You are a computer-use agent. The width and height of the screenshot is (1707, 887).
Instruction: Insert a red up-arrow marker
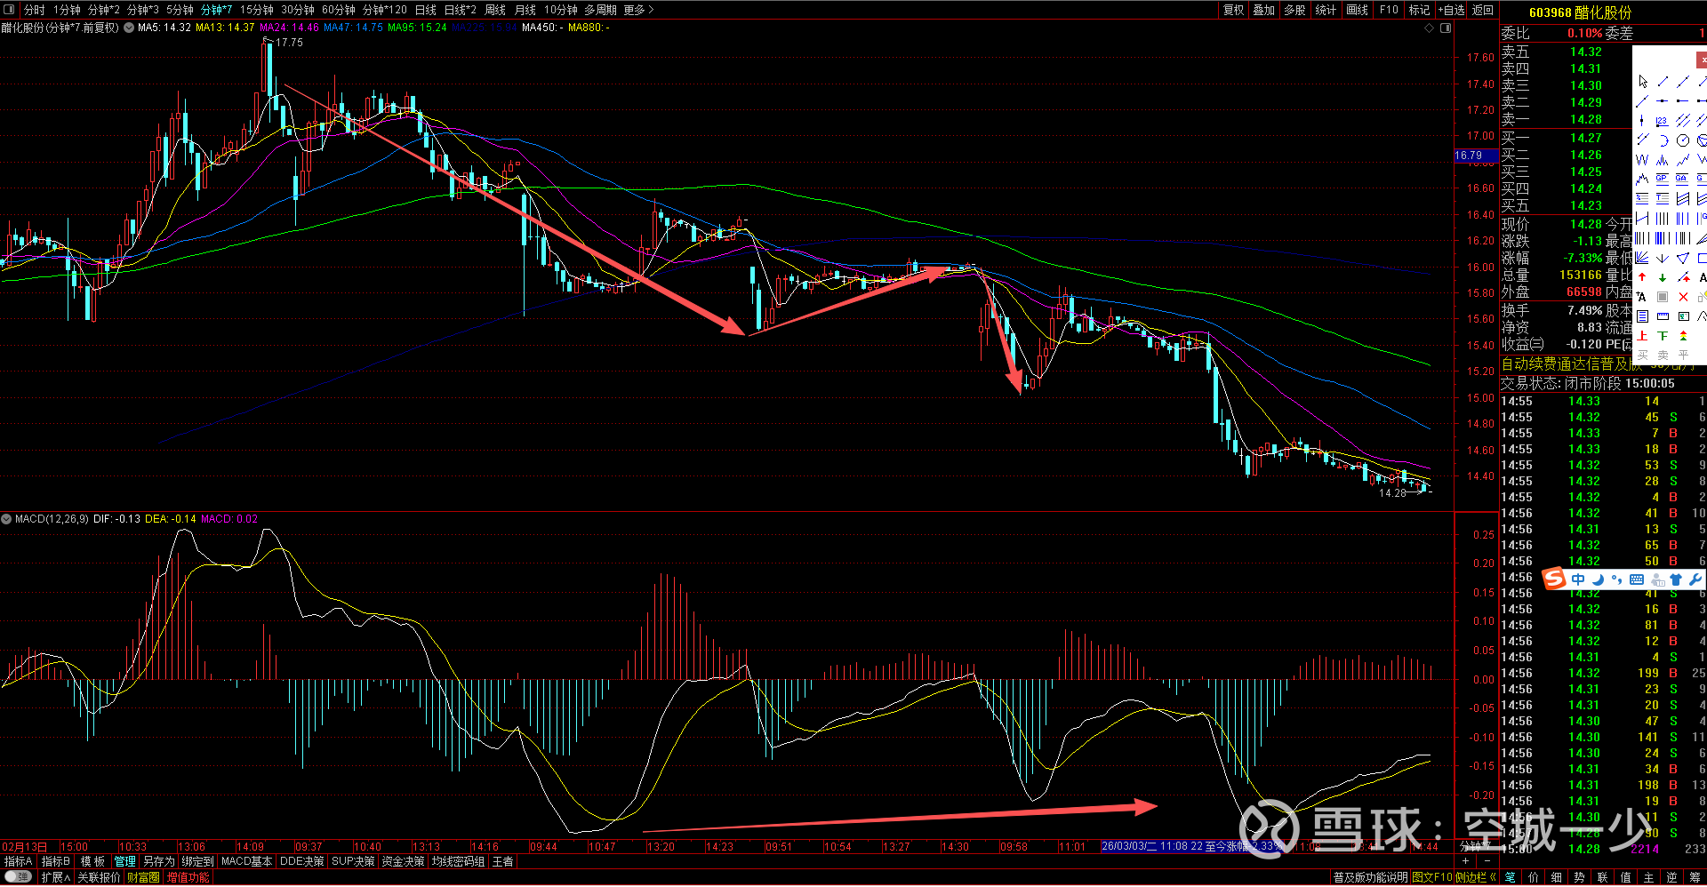pyautogui.click(x=1642, y=277)
